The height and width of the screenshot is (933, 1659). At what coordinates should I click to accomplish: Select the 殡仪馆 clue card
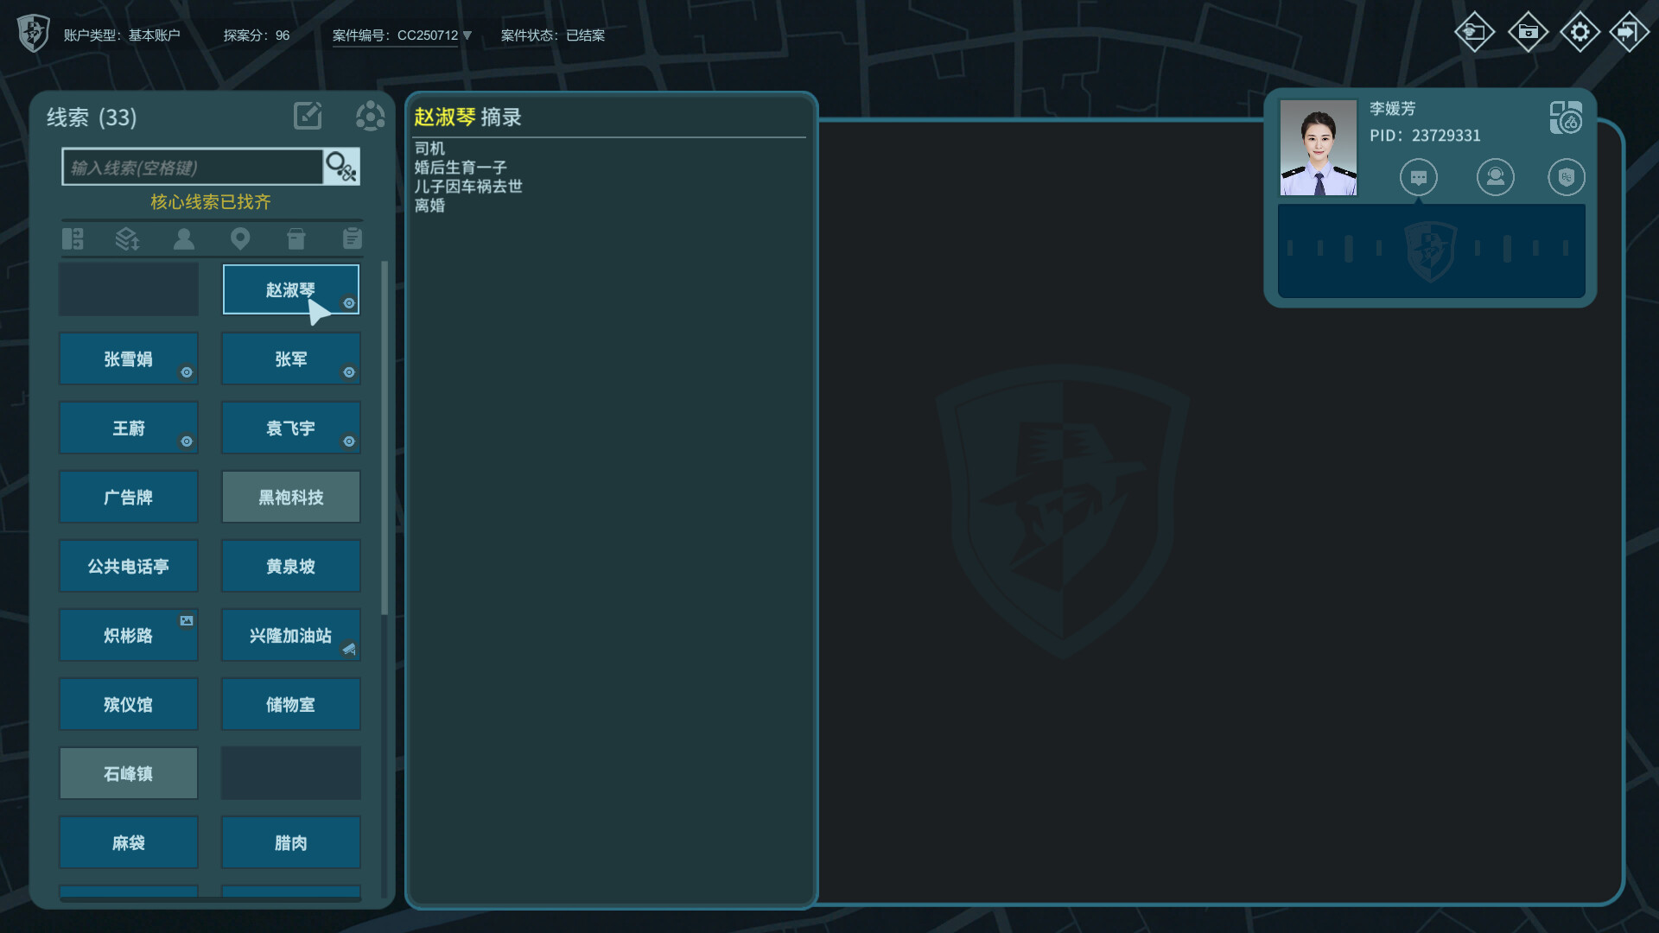point(129,704)
